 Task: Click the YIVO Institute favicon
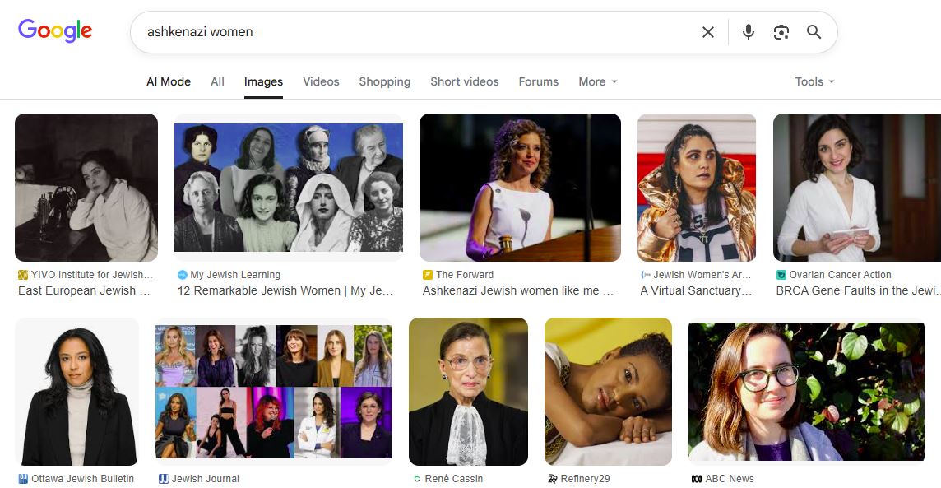(x=23, y=275)
